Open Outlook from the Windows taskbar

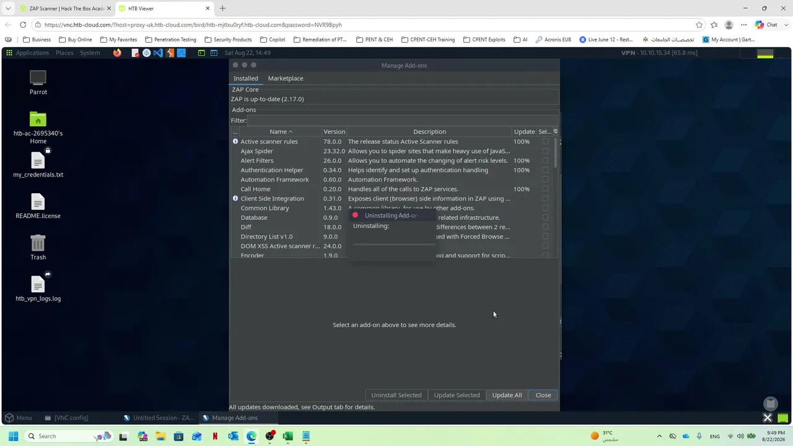tap(233, 436)
